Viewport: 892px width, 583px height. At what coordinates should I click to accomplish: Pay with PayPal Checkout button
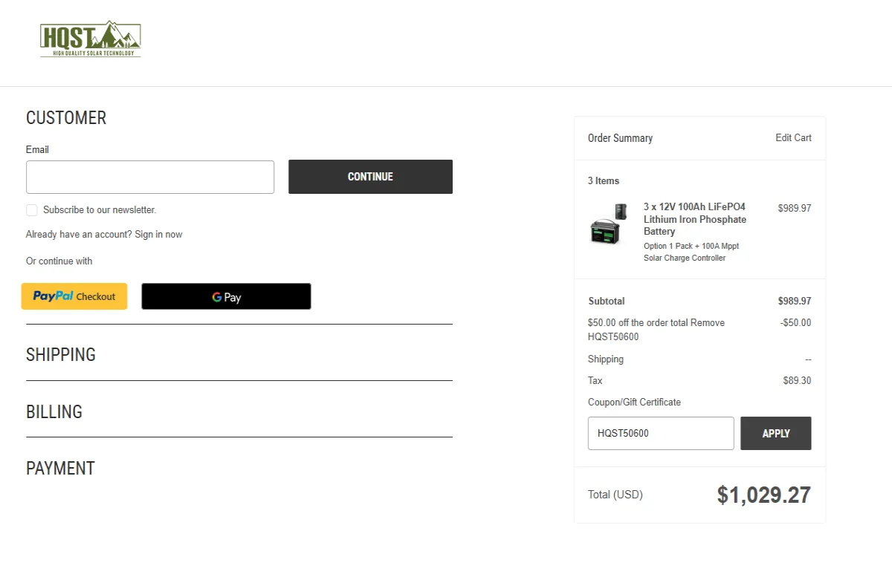74,296
